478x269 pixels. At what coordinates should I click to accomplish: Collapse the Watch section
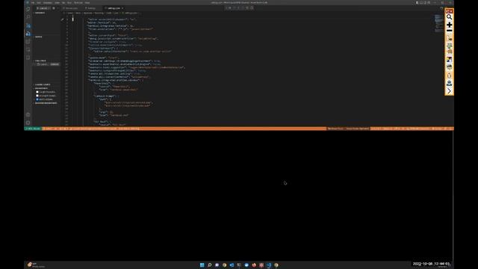pos(38,37)
